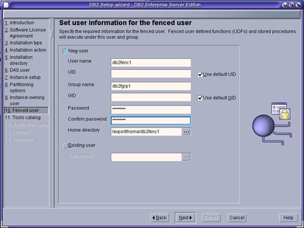Viewport: 304px width, 228px height.
Task: Click the minimize window button
Action: (284, 5)
